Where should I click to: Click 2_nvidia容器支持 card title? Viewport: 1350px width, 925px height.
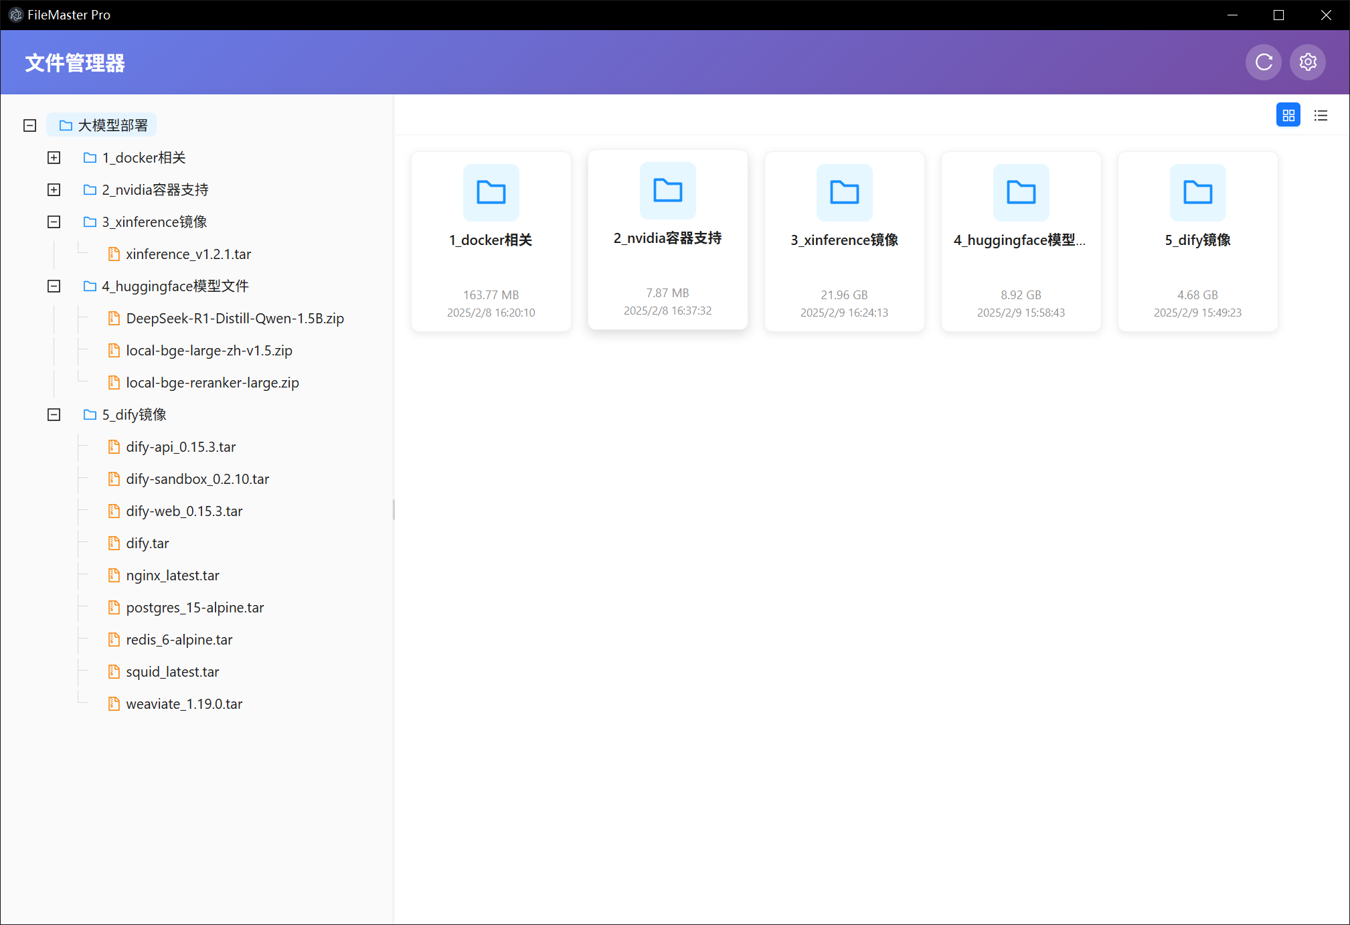coord(667,238)
